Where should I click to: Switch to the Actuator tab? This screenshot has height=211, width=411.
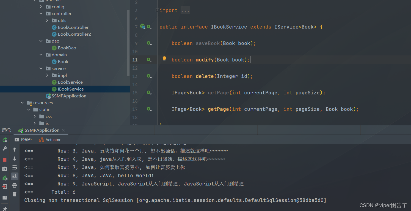click(50, 140)
